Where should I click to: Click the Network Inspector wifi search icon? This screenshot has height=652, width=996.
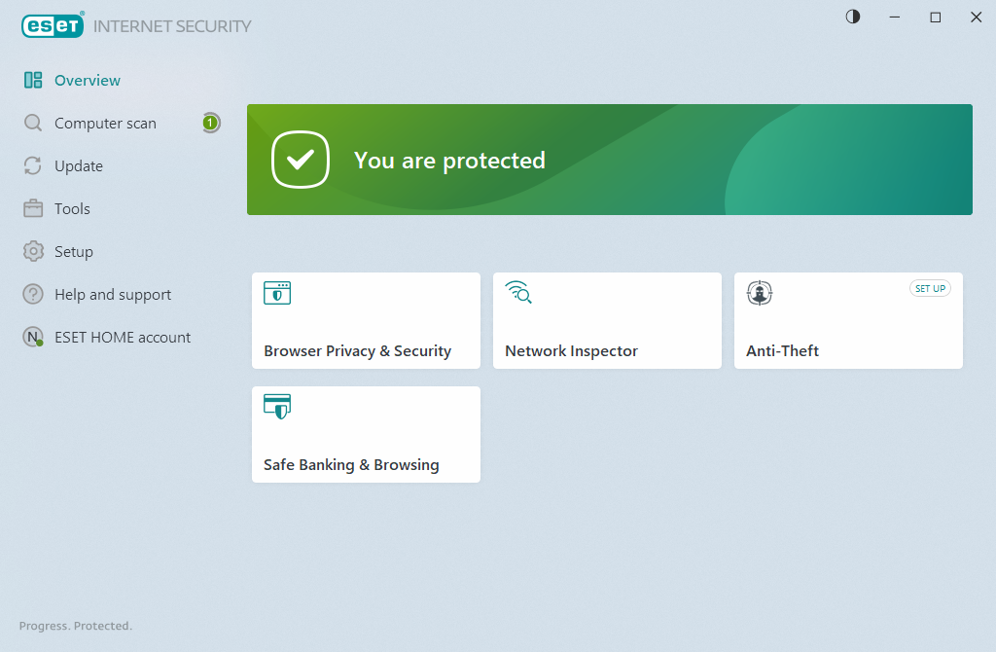[x=518, y=292]
